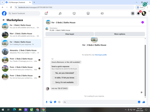150x112 pixels.
Task: Click the browser address bar URL
Action: (x=35, y=7)
